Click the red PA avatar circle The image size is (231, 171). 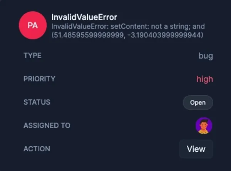click(x=33, y=25)
